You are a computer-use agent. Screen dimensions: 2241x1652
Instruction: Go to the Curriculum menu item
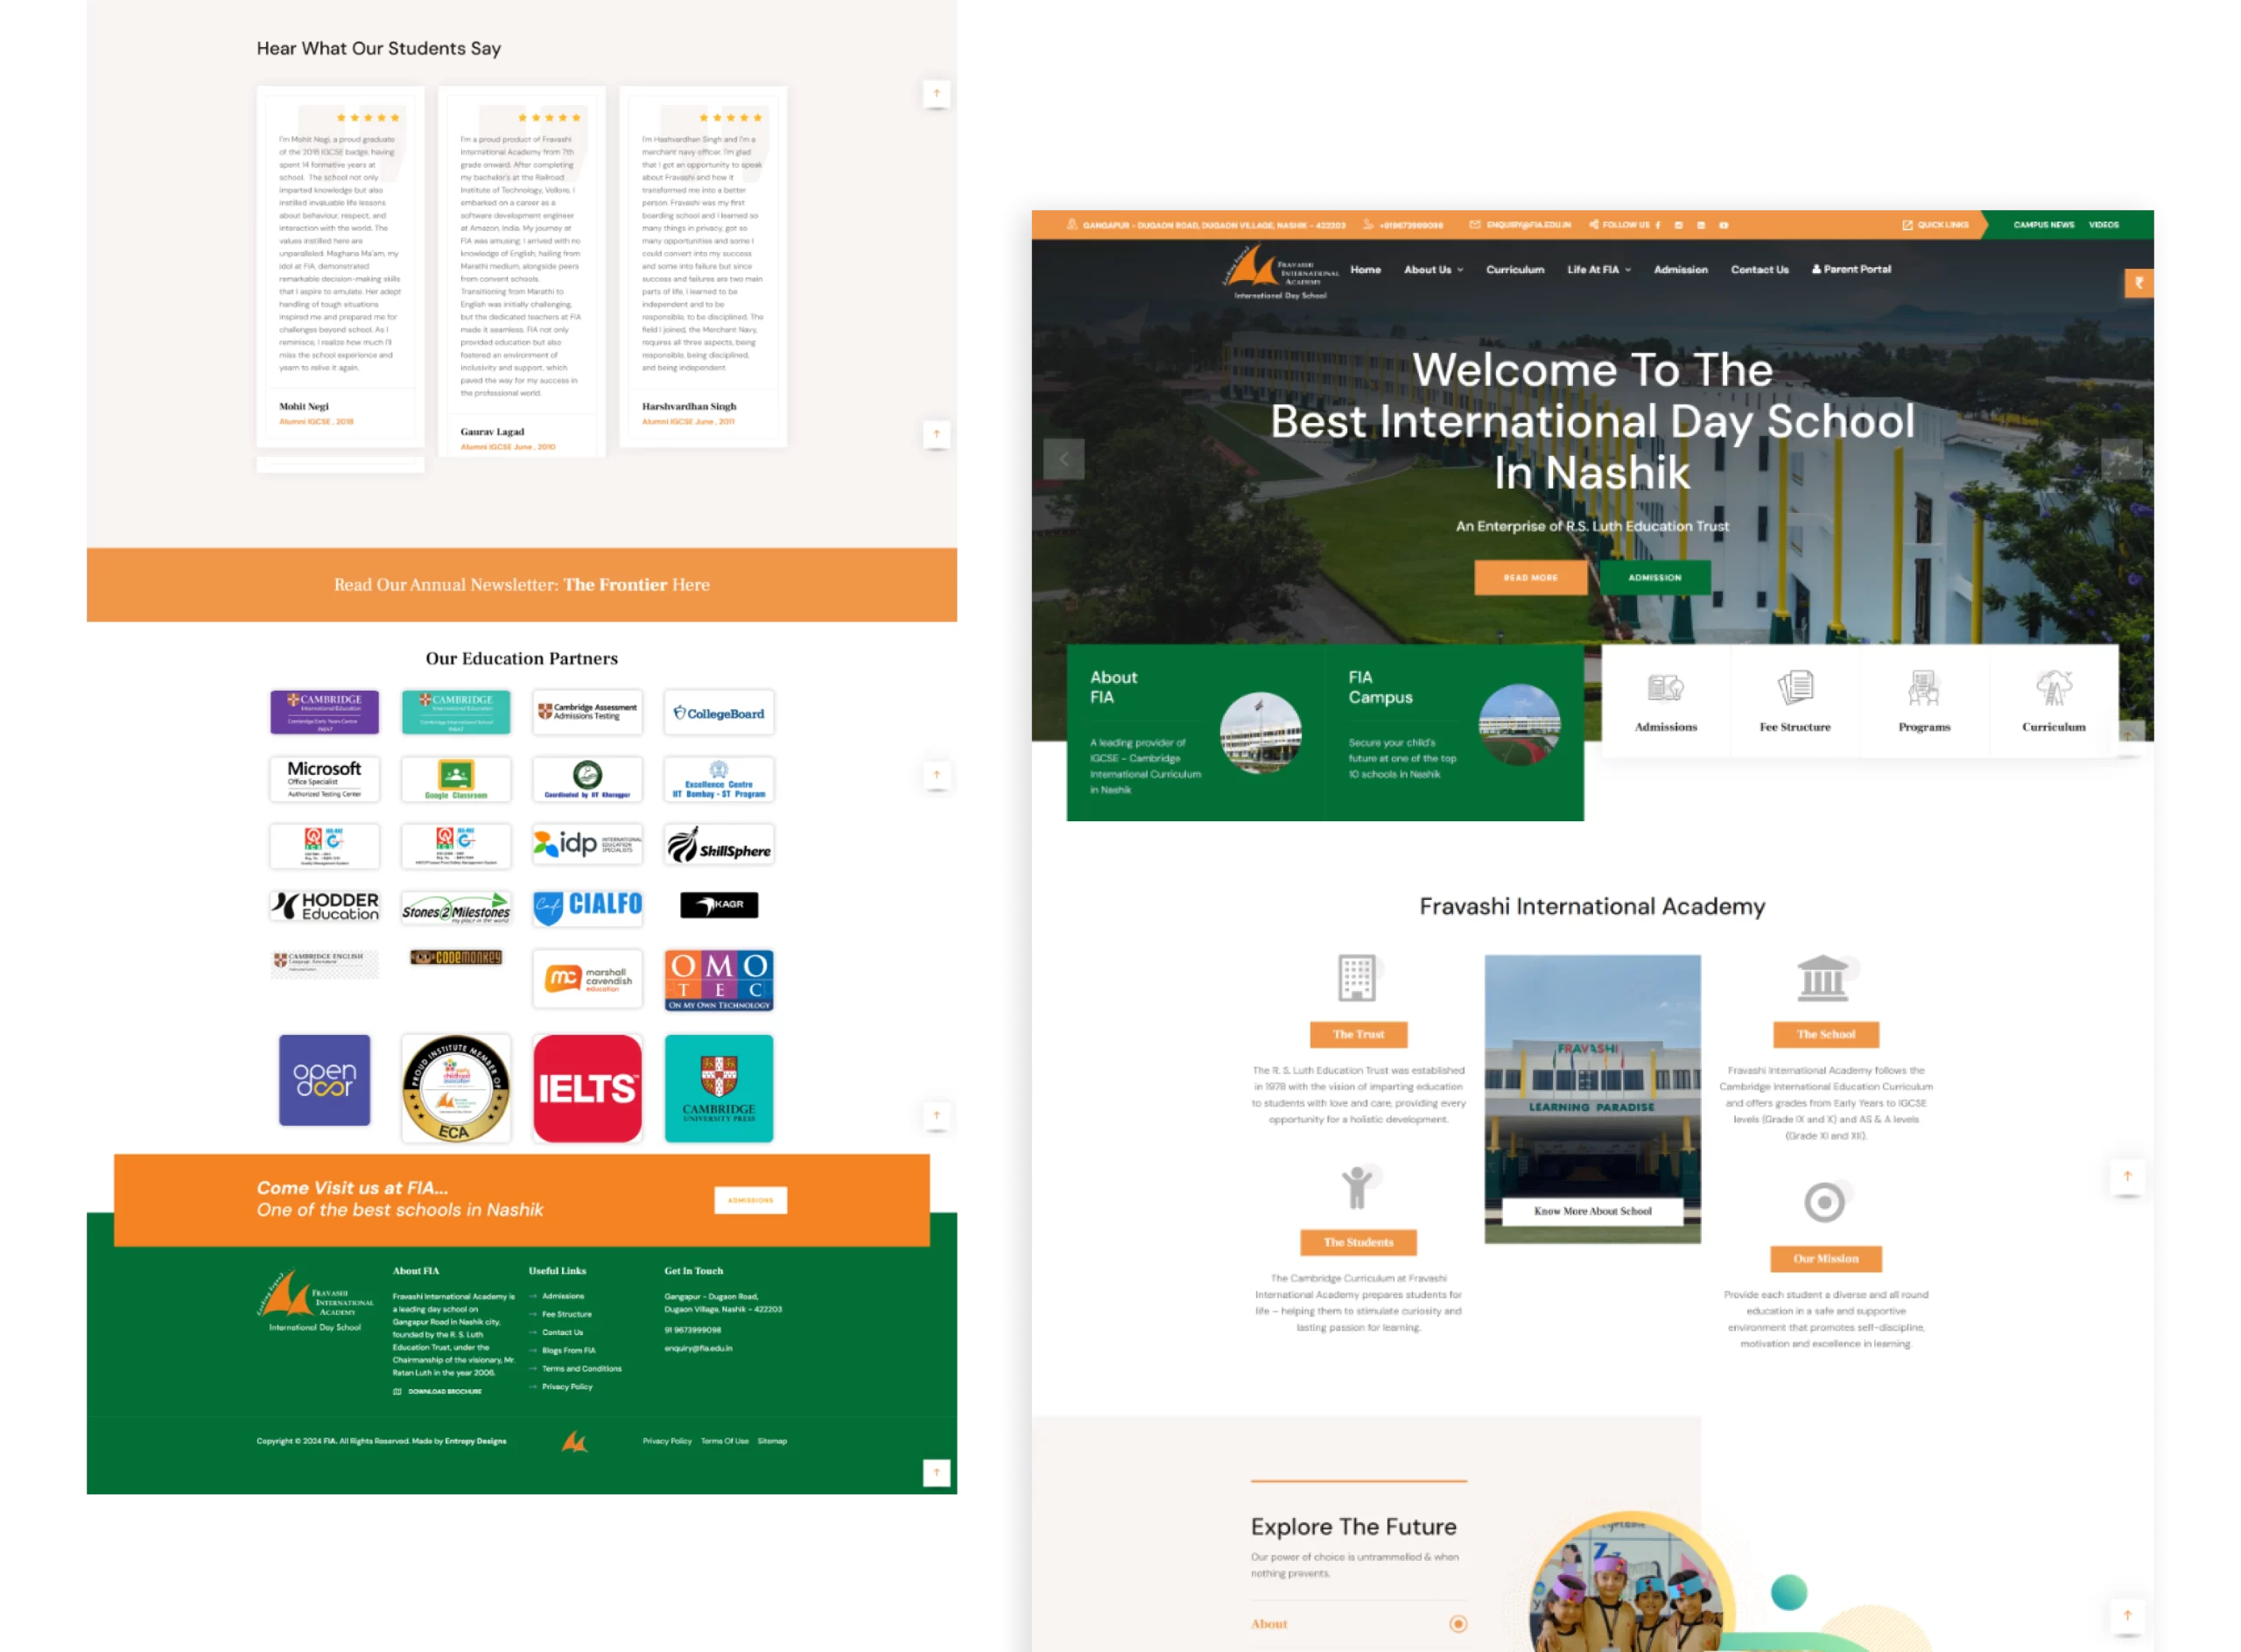pos(1514,269)
